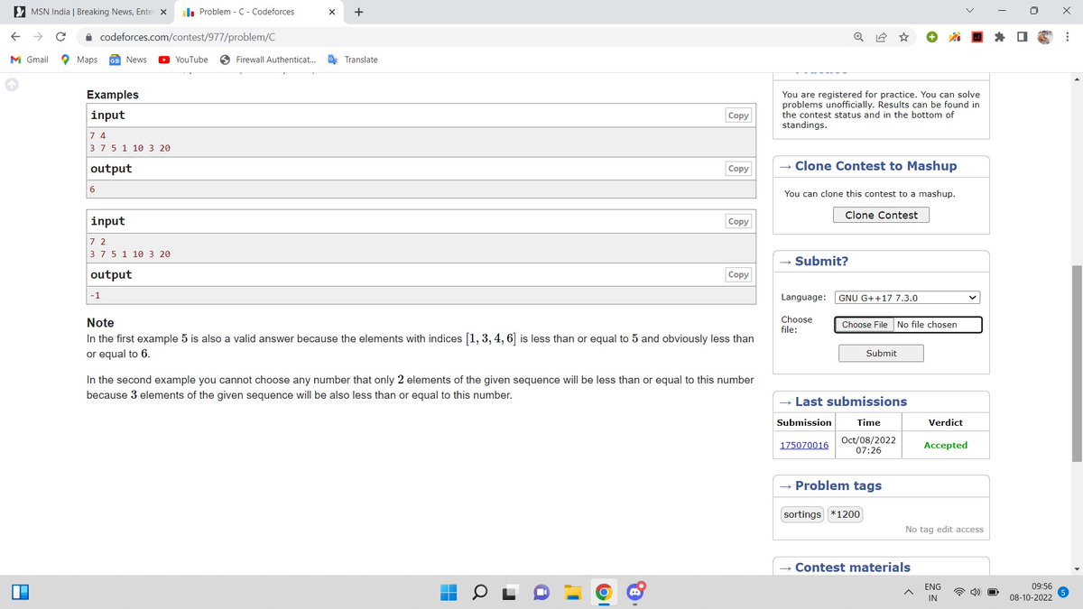The width and height of the screenshot is (1083, 609).
Task: Toggle the browser side panel
Action: pos(1022,37)
